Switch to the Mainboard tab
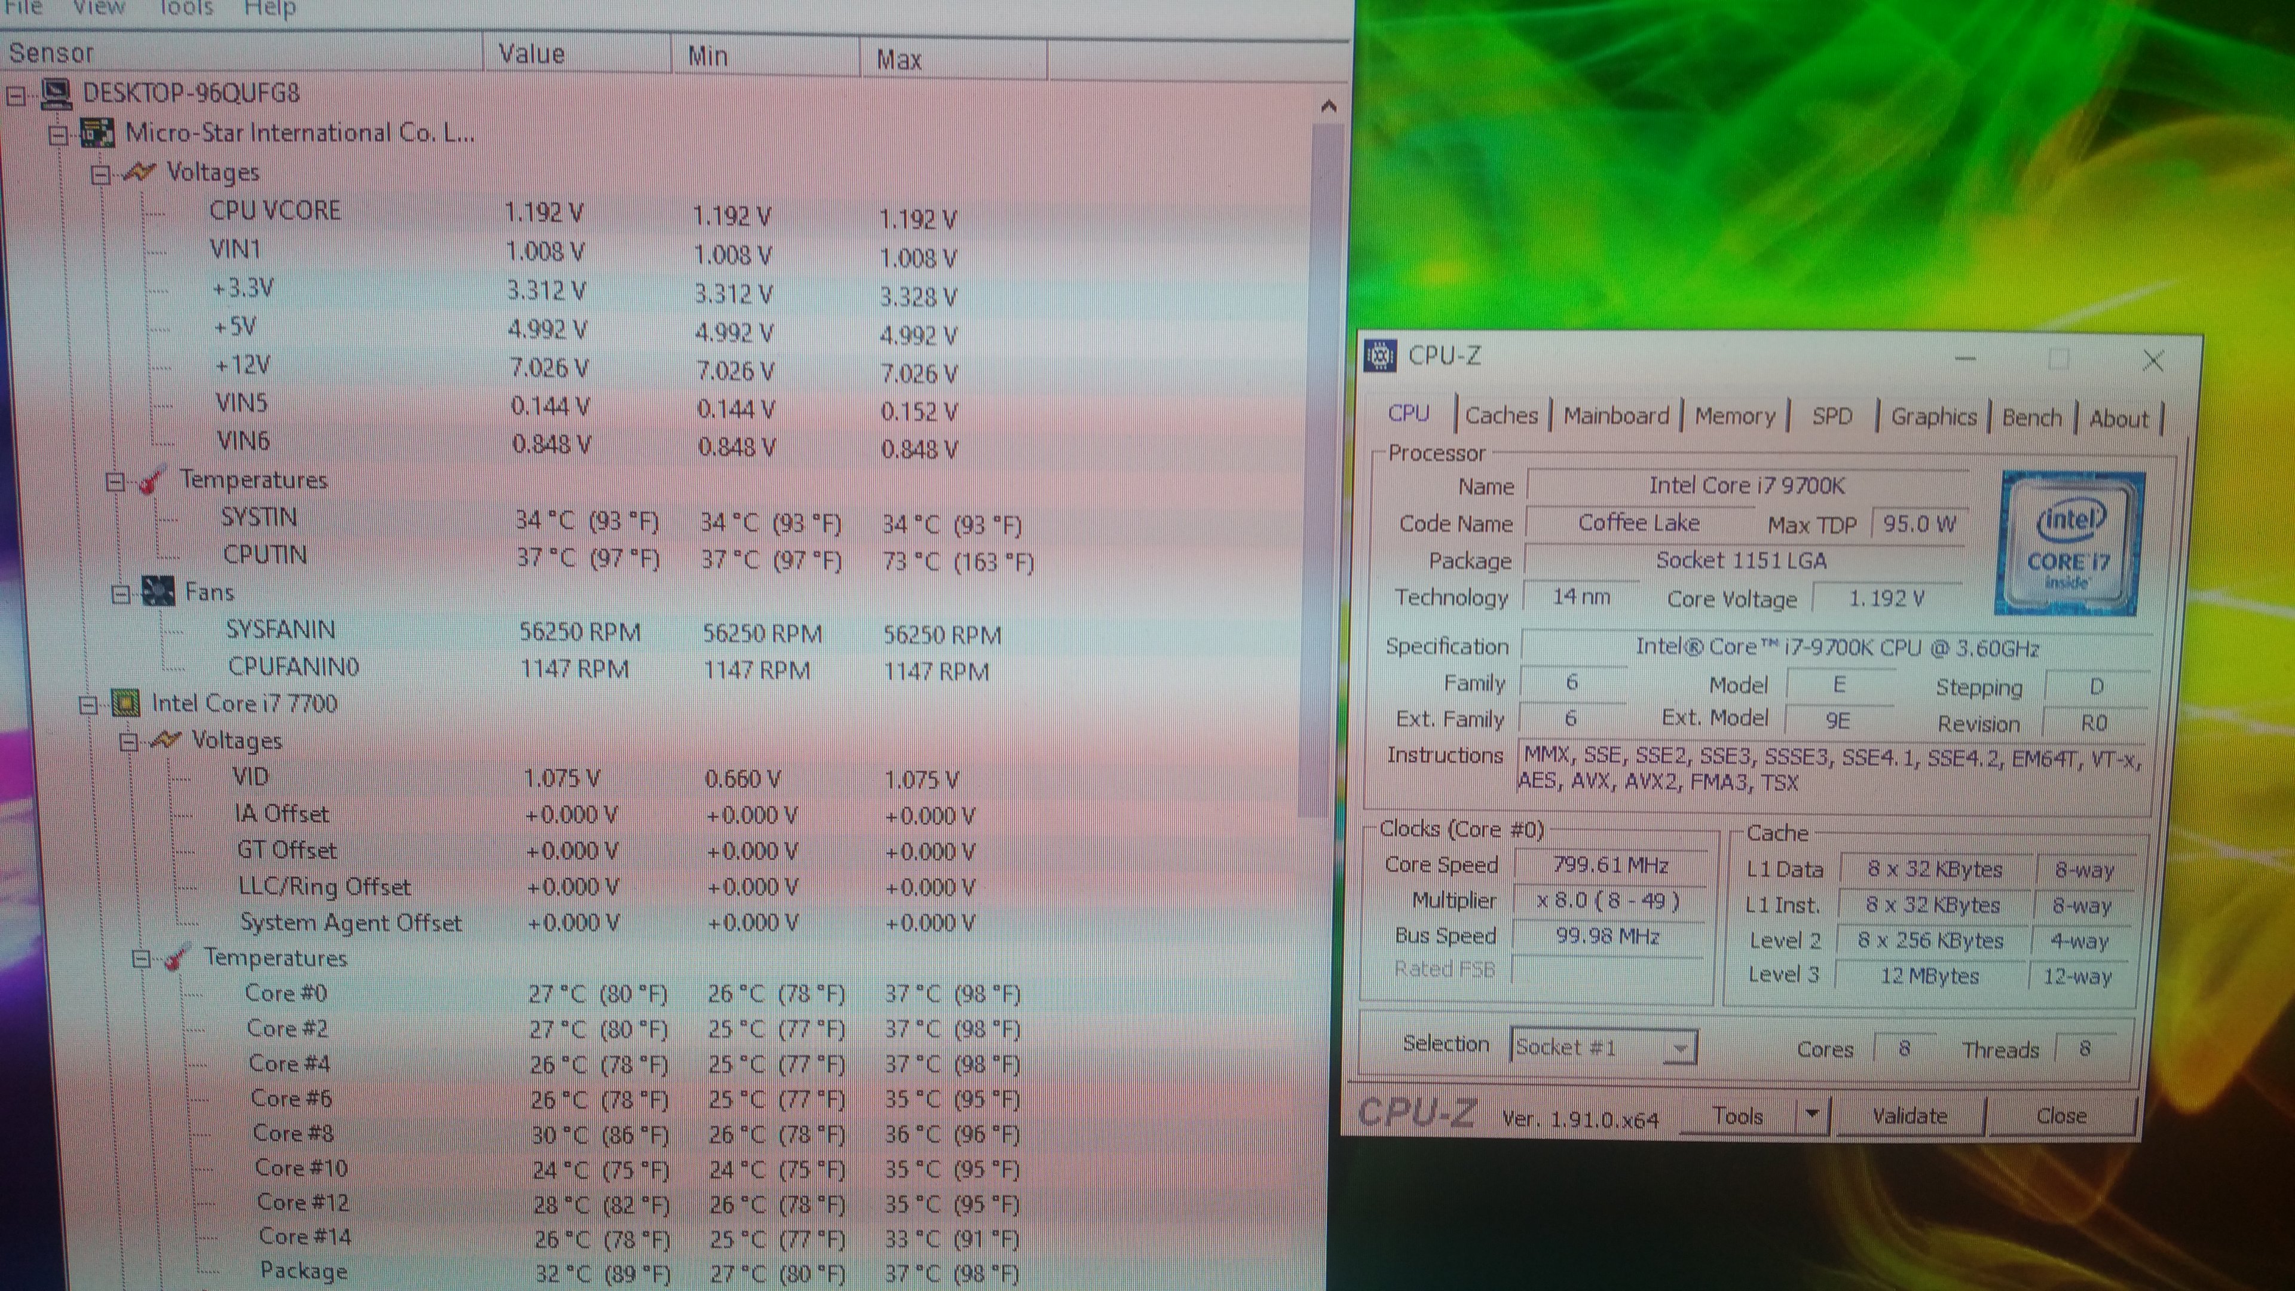The height and width of the screenshot is (1291, 2295). tap(1615, 416)
